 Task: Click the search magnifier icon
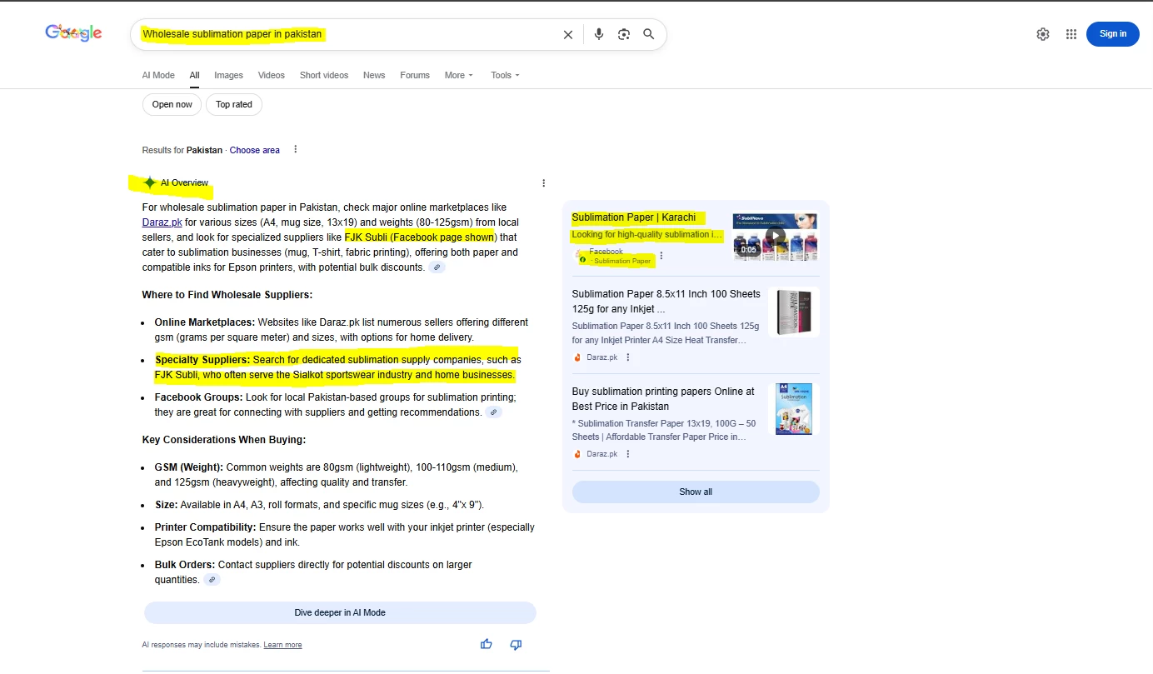(x=648, y=34)
